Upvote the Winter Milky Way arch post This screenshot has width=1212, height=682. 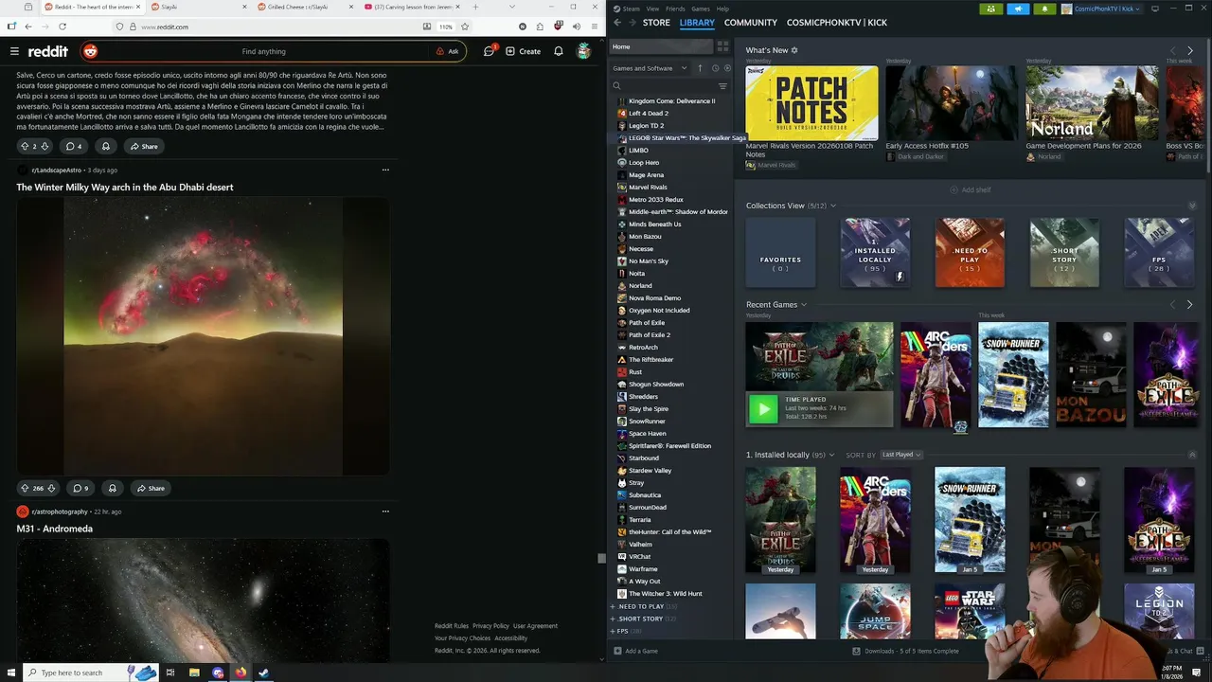[x=25, y=488]
